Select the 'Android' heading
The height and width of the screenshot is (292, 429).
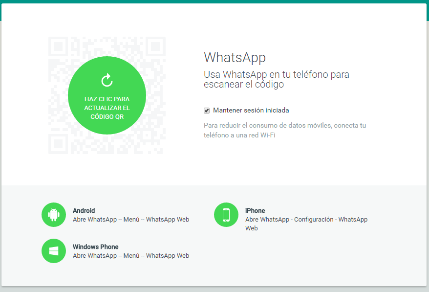(x=84, y=211)
